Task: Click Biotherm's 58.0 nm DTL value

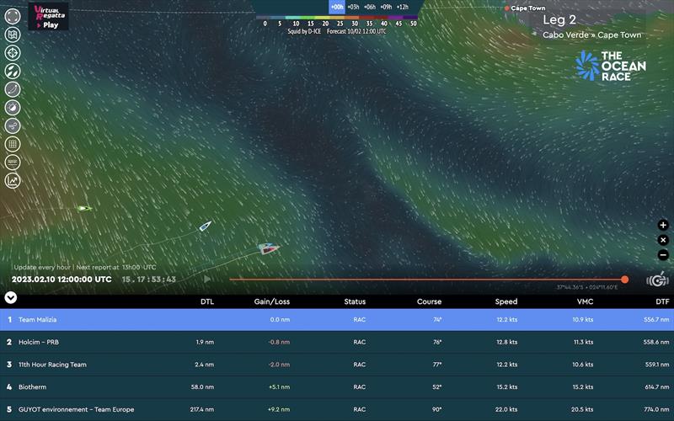Action: (x=202, y=387)
